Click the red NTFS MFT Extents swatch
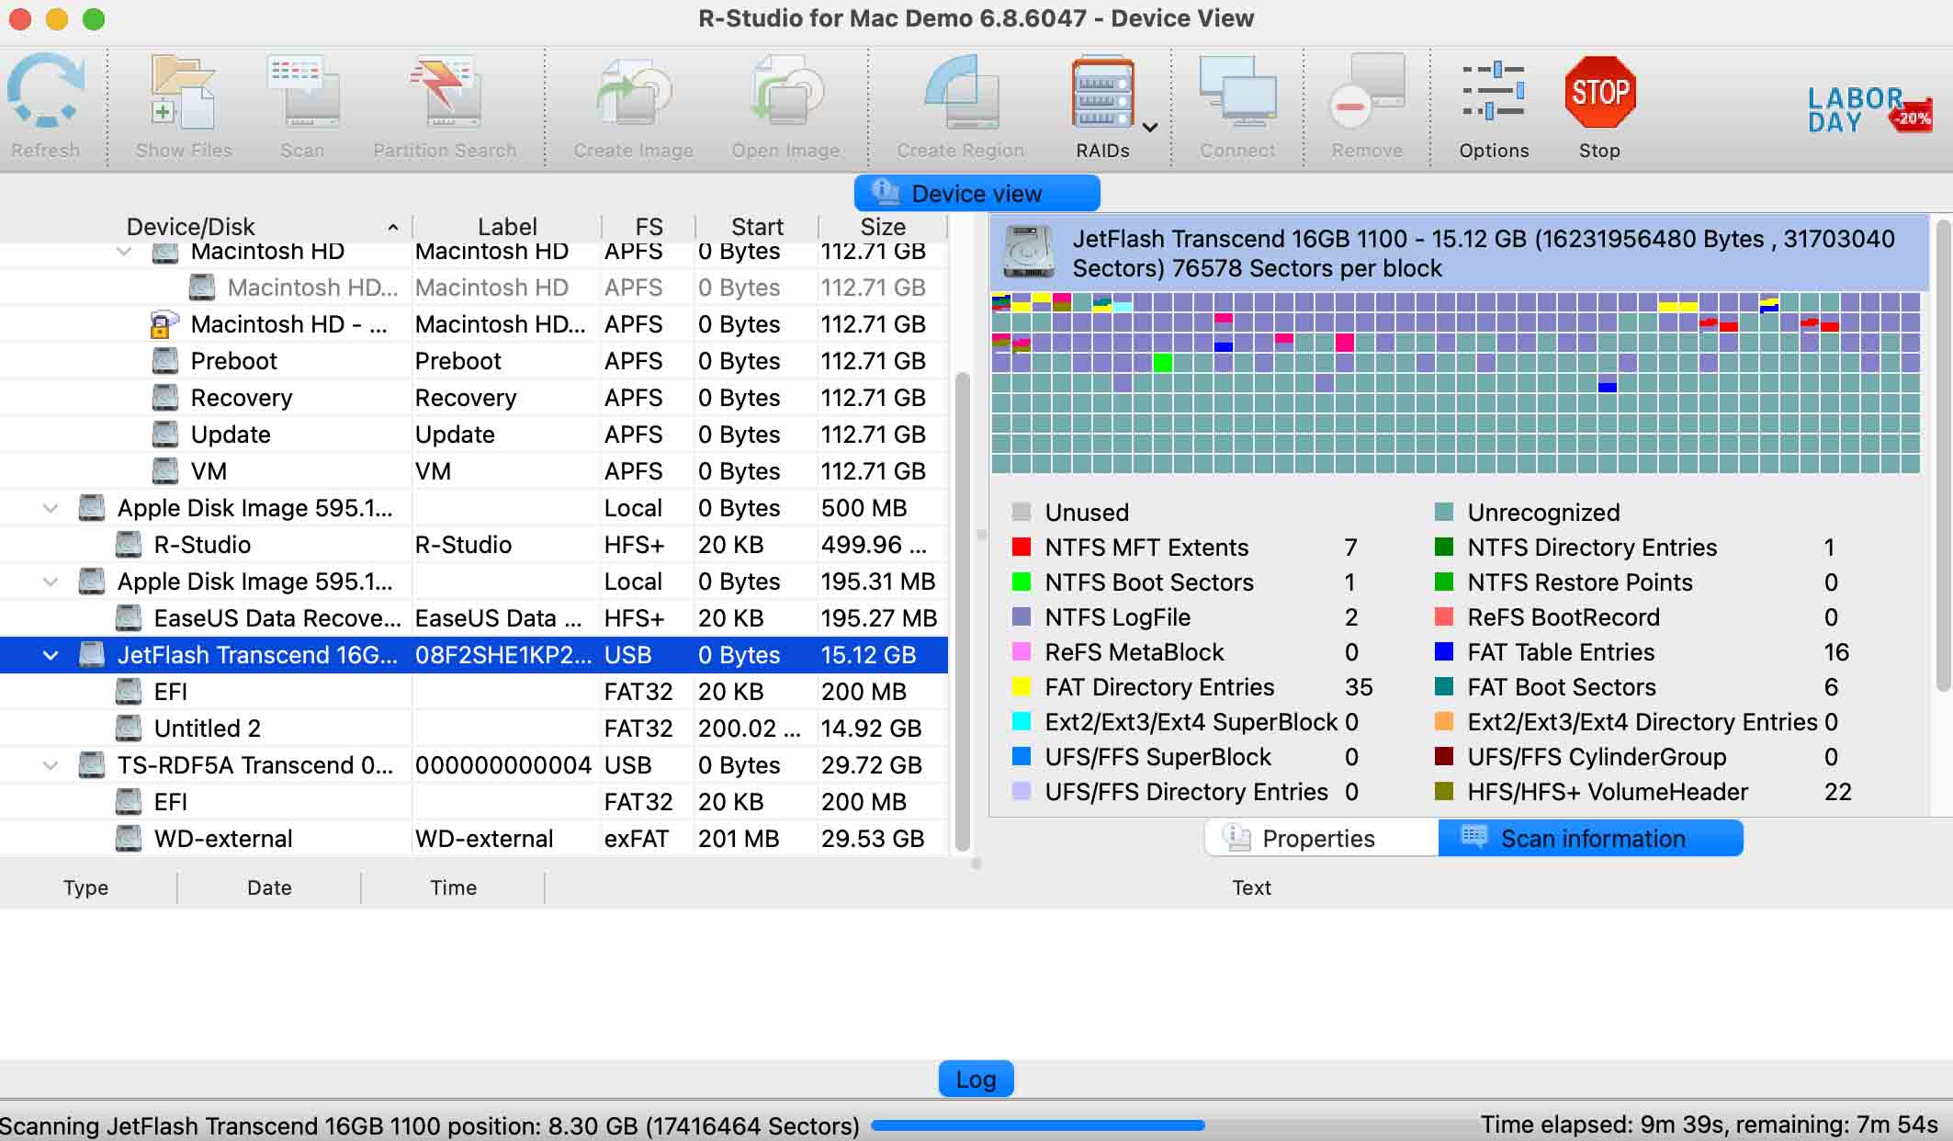This screenshot has height=1141, width=1953. coord(1021,547)
